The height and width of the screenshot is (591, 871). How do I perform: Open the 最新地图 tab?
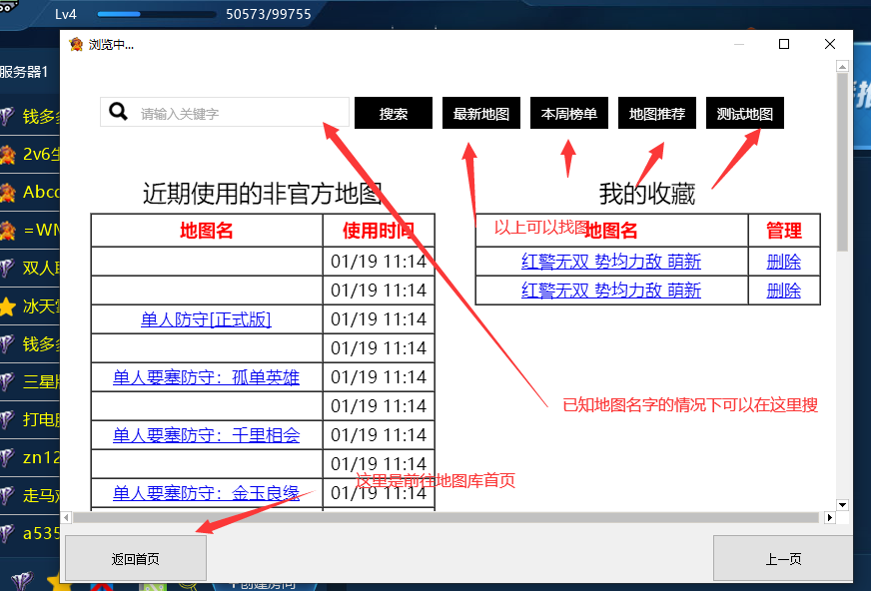click(x=481, y=113)
